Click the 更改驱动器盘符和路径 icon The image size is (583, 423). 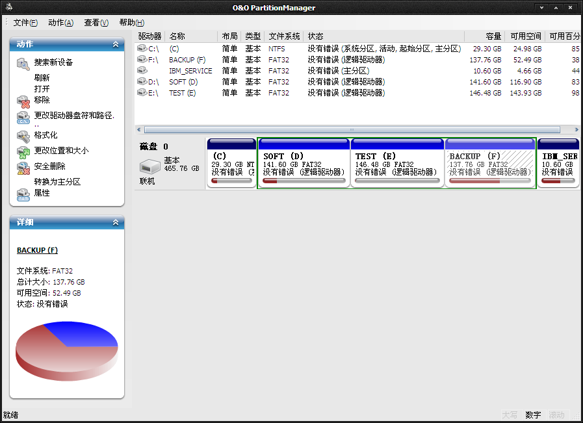point(23,118)
